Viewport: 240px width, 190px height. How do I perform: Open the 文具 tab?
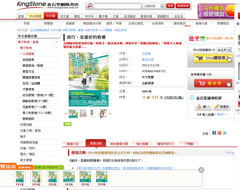click(x=116, y=16)
